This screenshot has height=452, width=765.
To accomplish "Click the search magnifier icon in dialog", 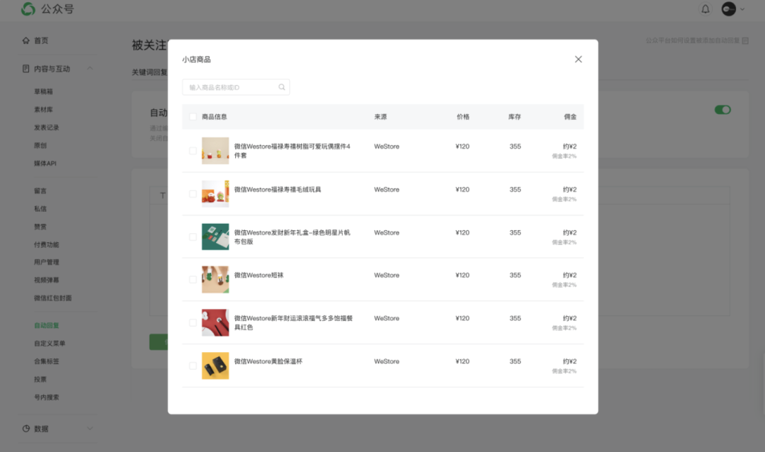I will click(x=281, y=87).
